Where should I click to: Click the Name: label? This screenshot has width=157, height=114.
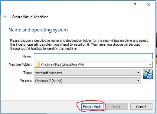(27, 56)
